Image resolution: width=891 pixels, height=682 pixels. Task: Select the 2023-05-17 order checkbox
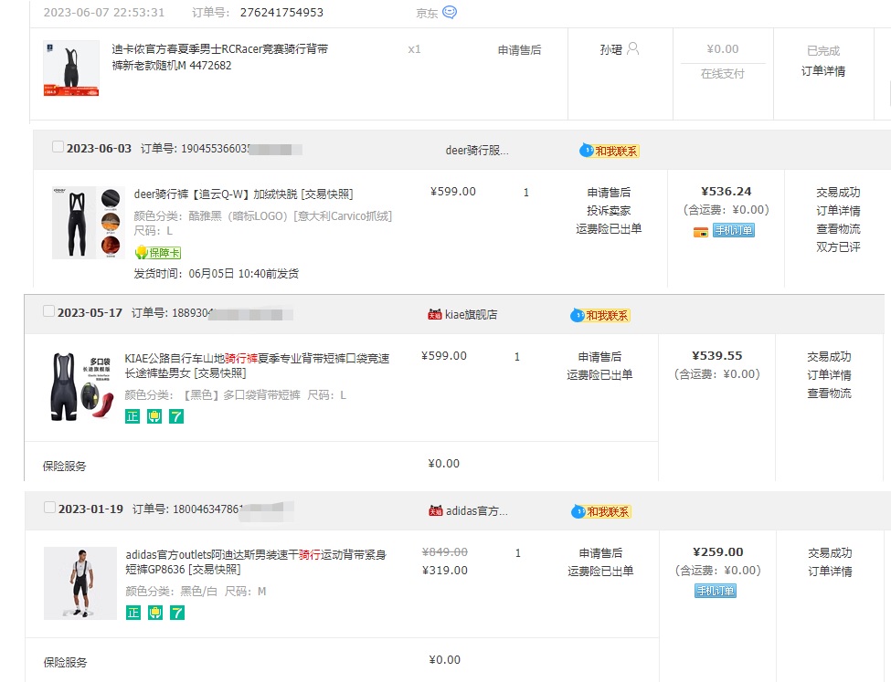point(47,310)
